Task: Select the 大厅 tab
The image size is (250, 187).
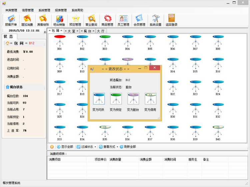Action: click(100, 31)
